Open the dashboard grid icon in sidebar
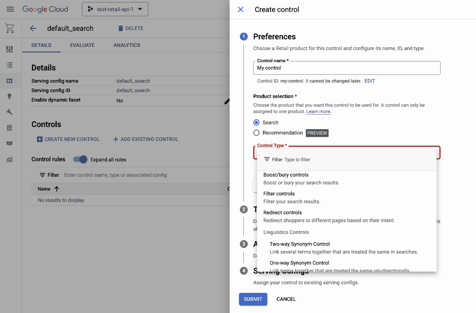 point(9,49)
